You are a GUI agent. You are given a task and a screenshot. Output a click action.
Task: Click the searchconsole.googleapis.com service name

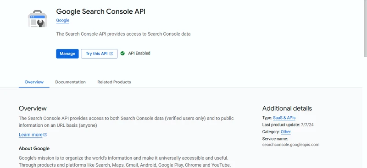[291, 145]
